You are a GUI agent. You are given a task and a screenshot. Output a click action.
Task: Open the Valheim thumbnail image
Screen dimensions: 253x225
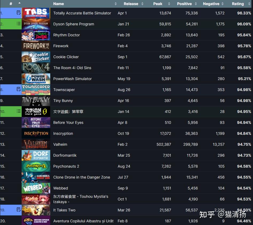(x=36, y=144)
